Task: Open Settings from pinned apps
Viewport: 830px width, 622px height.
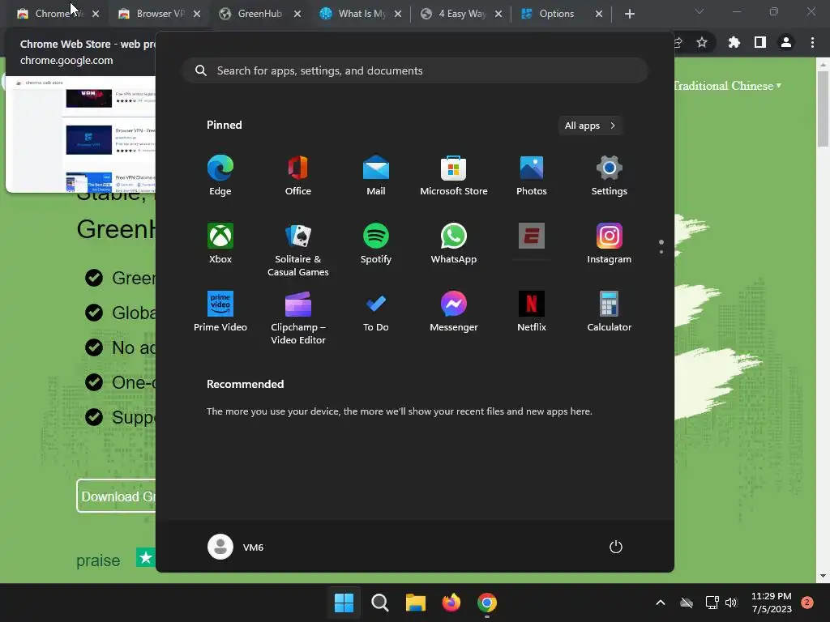Action: tap(610, 176)
